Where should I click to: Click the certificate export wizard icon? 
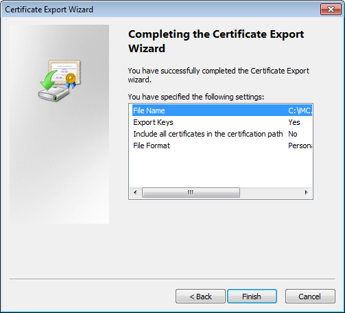(x=60, y=80)
